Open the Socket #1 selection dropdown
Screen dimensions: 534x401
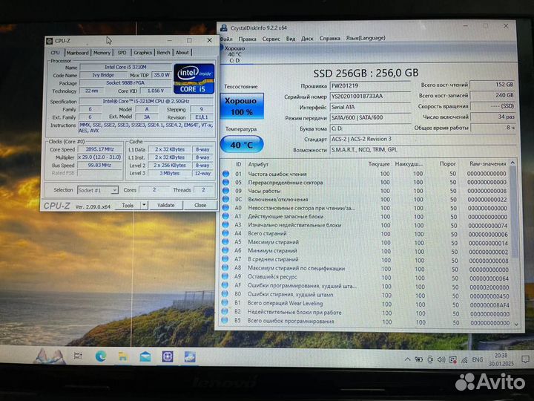point(98,190)
